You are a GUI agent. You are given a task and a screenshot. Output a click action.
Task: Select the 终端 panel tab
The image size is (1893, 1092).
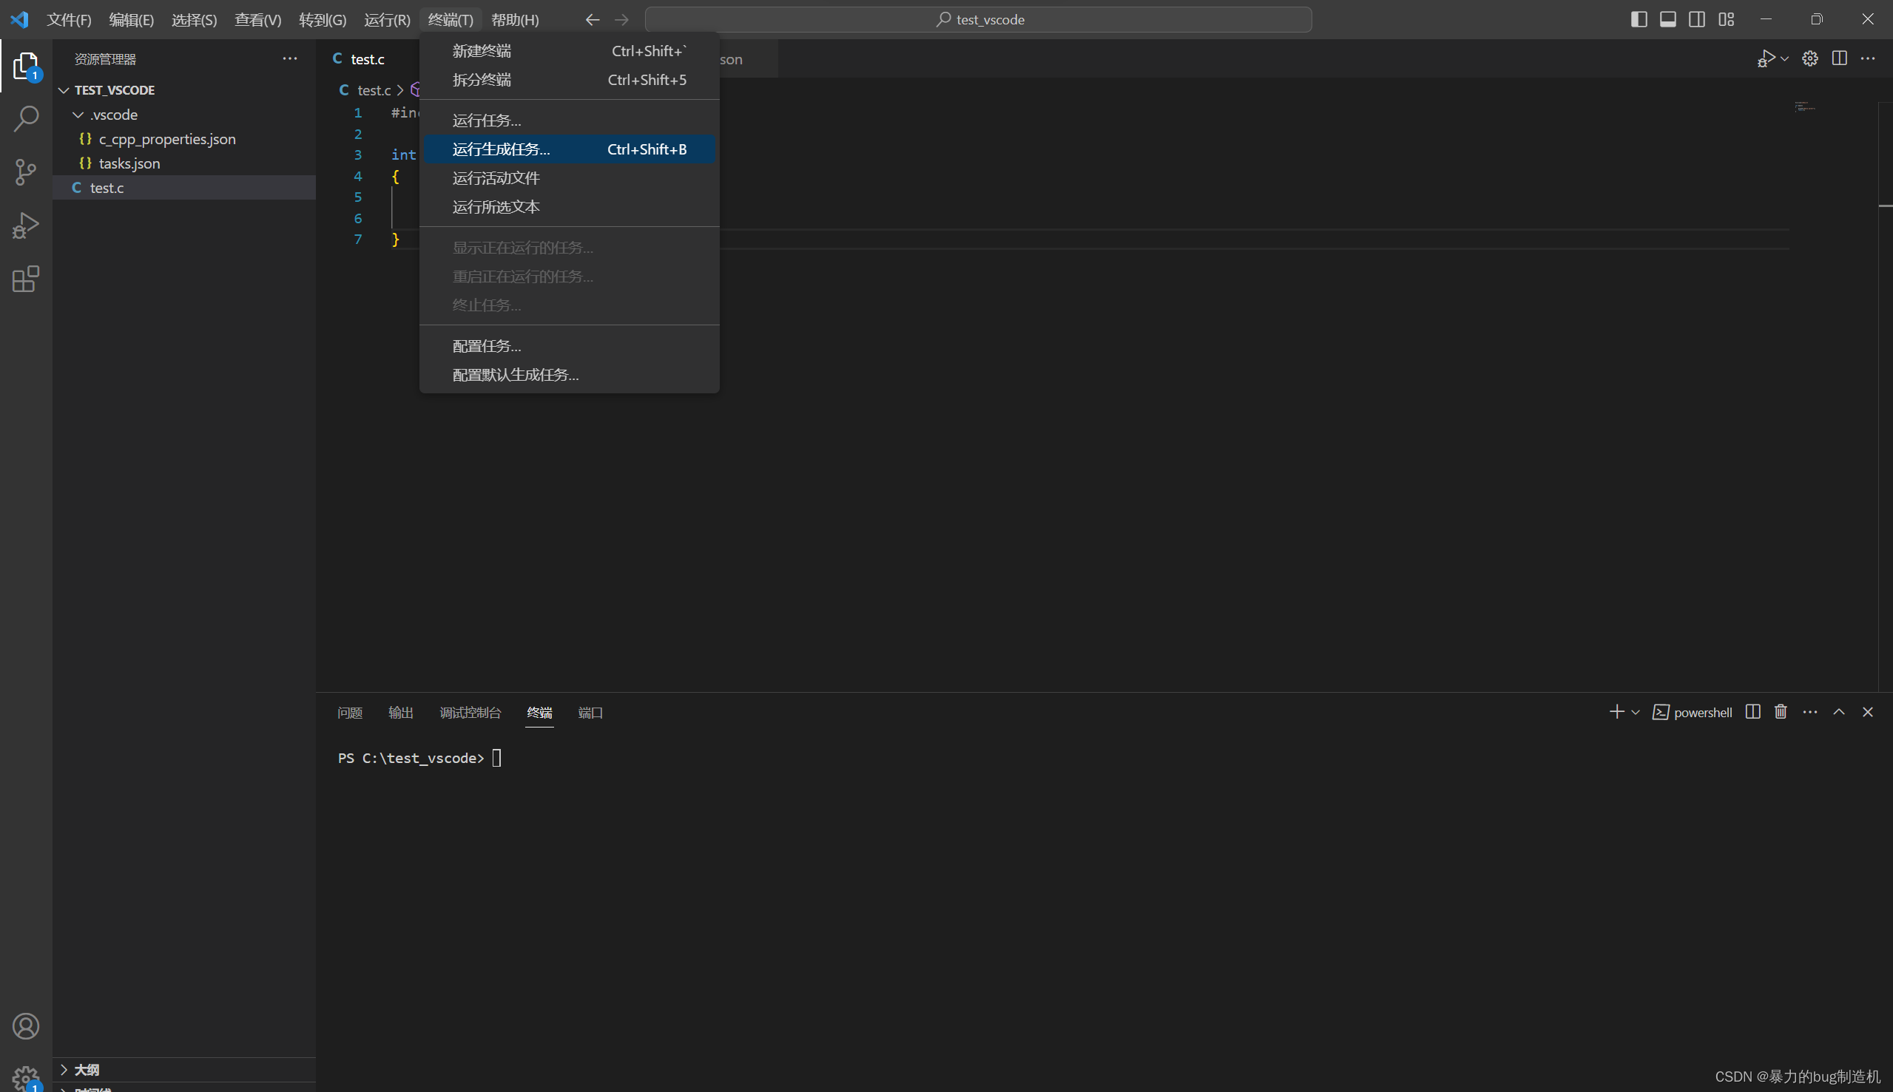539,713
